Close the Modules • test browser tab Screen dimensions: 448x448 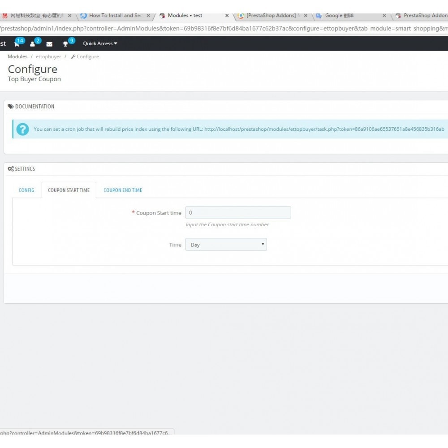227,15
